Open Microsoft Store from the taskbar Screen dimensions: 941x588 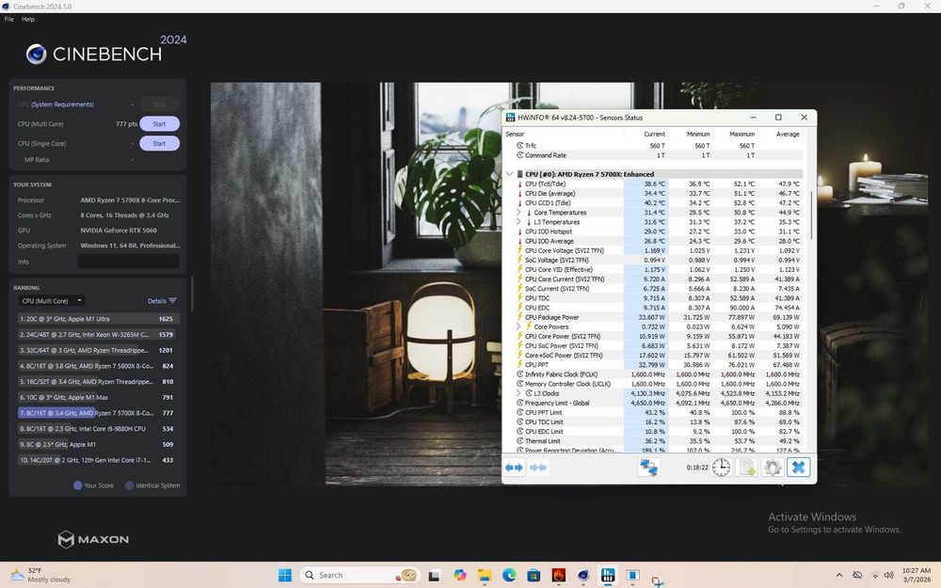click(534, 575)
